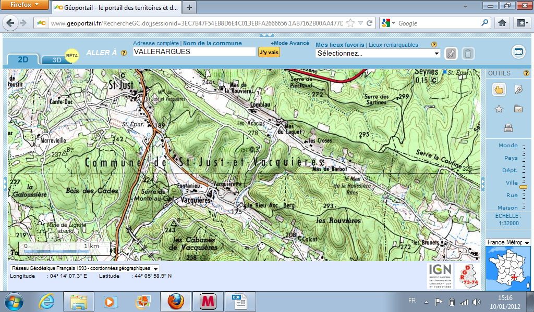
Task: Set zoom level to Rue
Action: click(x=512, y=195)
